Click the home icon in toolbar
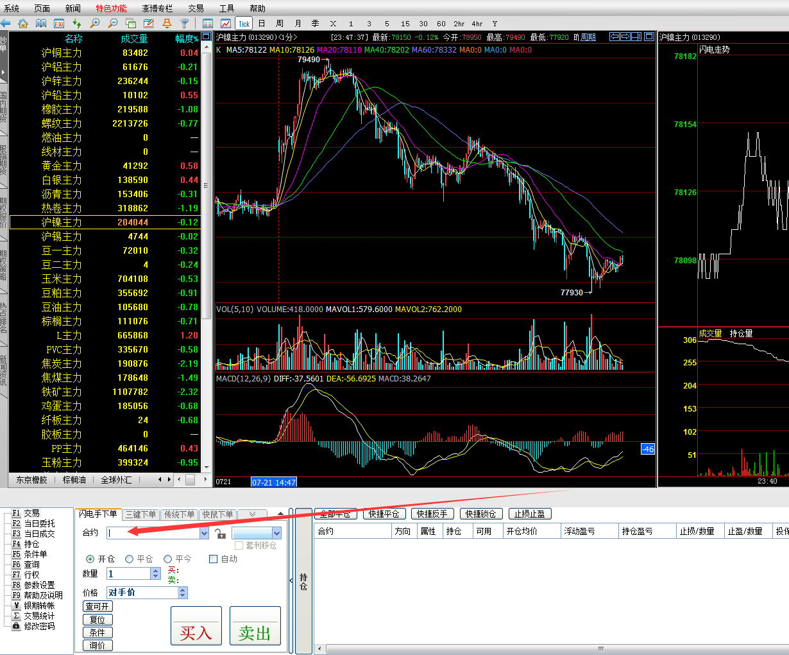 [23, 24]
